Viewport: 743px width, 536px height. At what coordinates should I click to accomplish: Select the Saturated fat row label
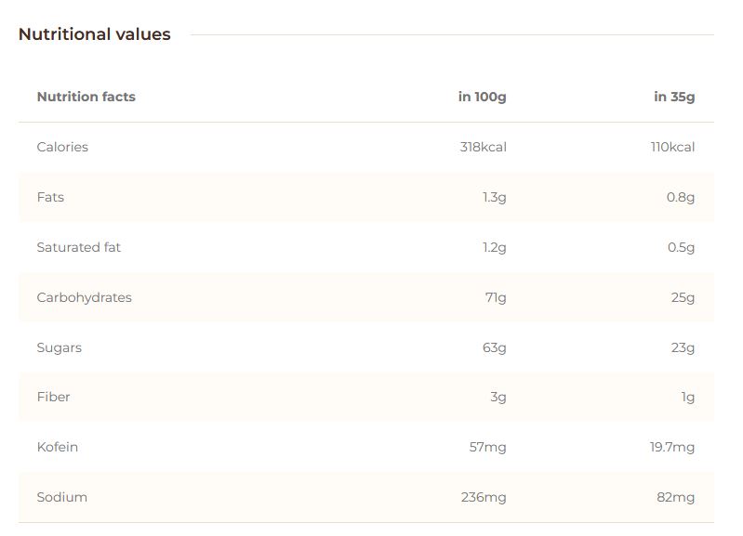(78, 247)
